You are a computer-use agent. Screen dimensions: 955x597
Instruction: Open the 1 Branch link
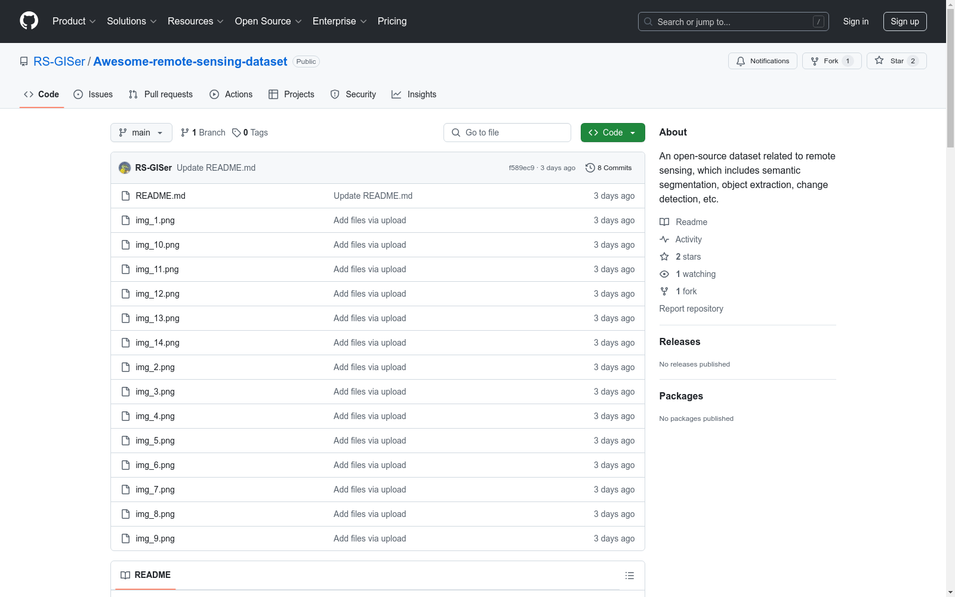pyautogui.click(x=204, y=133)
